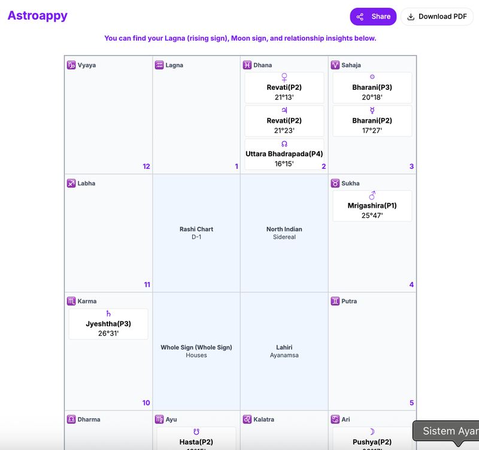Screen dimensions: 479x450
Task: Click the Labha house label
Action: [86, 183]
